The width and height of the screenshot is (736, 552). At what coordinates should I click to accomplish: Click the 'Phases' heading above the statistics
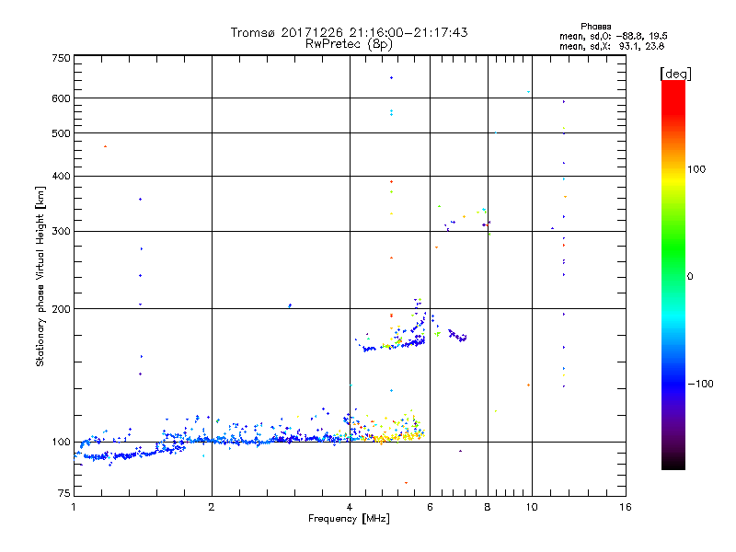[x=595, y=27]
